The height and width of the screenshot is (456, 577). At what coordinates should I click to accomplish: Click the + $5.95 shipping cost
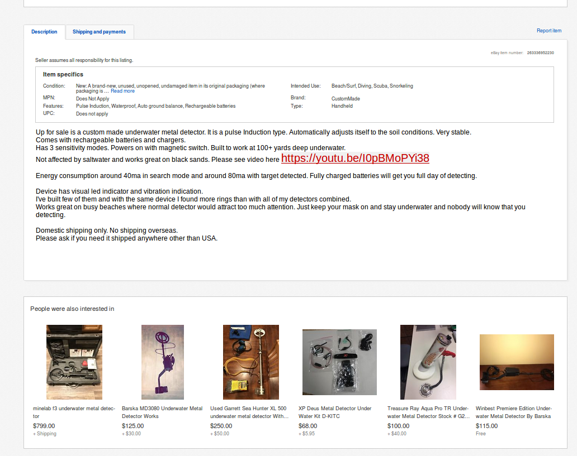click(x=306, y=434)
